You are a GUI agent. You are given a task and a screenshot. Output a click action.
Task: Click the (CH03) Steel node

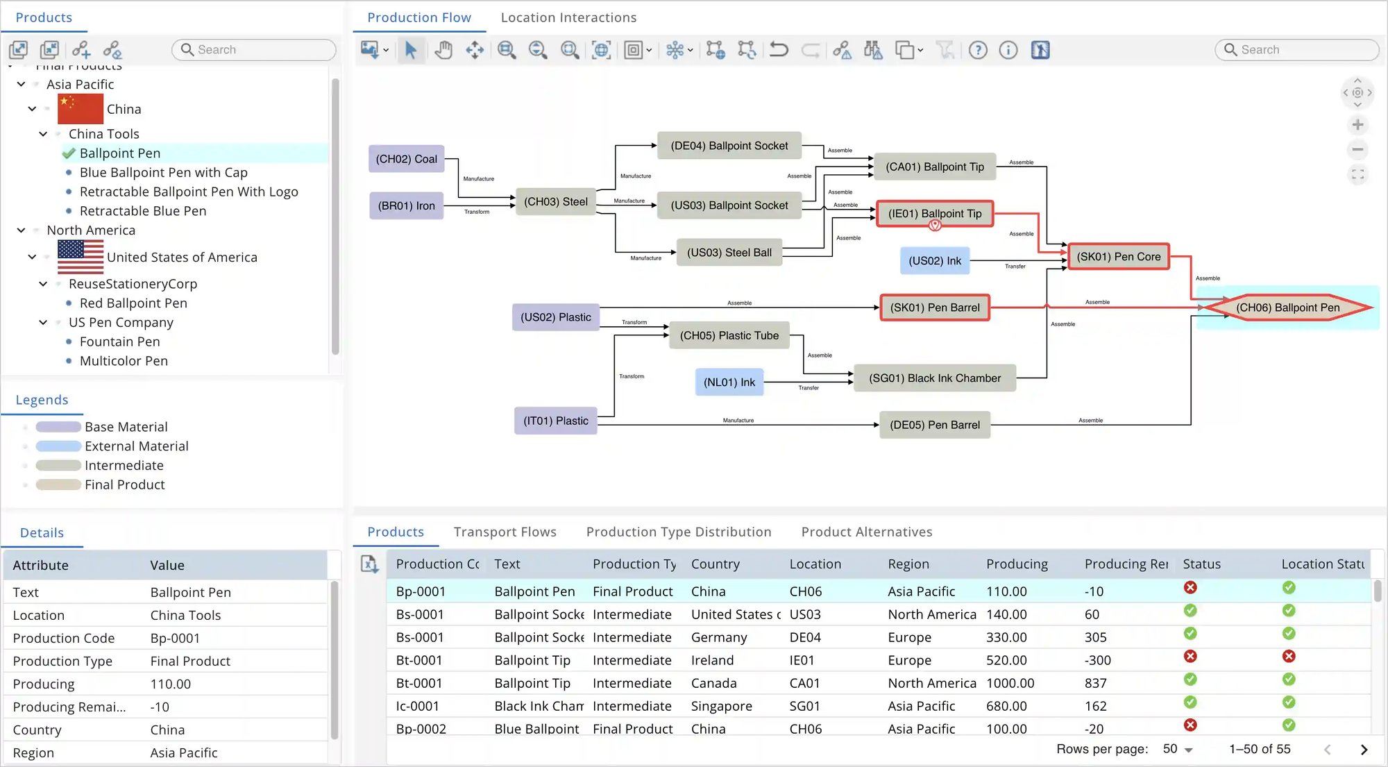click(556, 202)
